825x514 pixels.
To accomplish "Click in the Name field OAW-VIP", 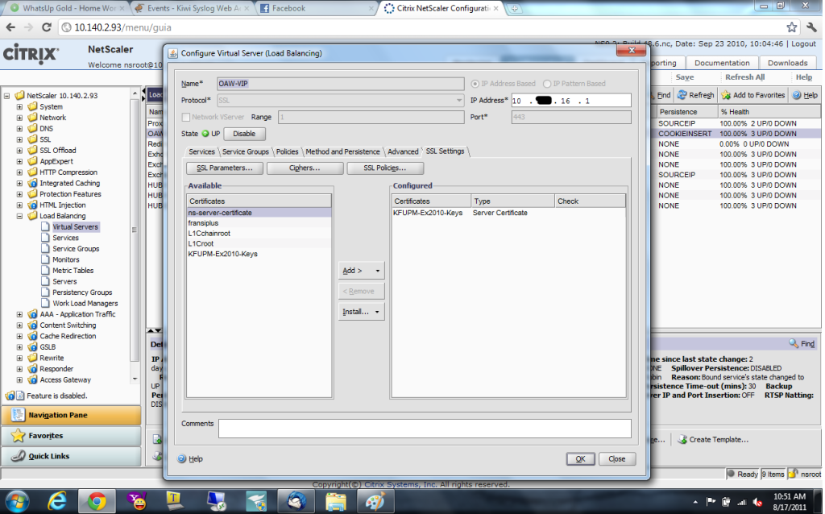I will [x=341, y=84].
